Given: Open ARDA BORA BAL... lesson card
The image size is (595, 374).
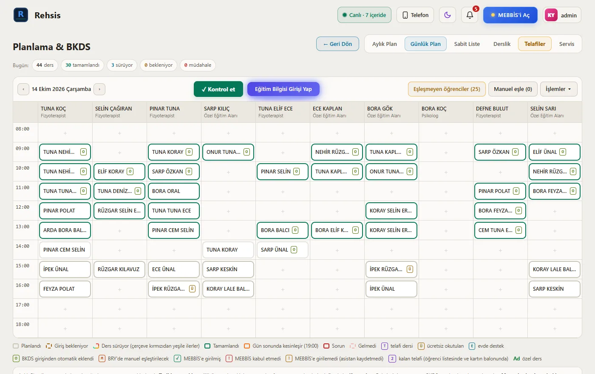Looking at the screenshot, I should coord(65,230).
